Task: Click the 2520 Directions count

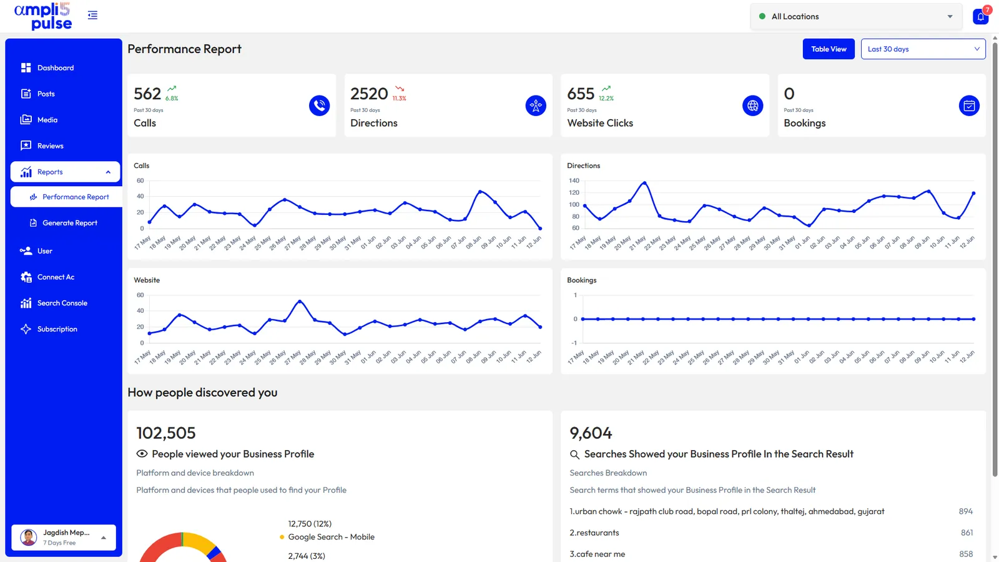Action: 369,94
